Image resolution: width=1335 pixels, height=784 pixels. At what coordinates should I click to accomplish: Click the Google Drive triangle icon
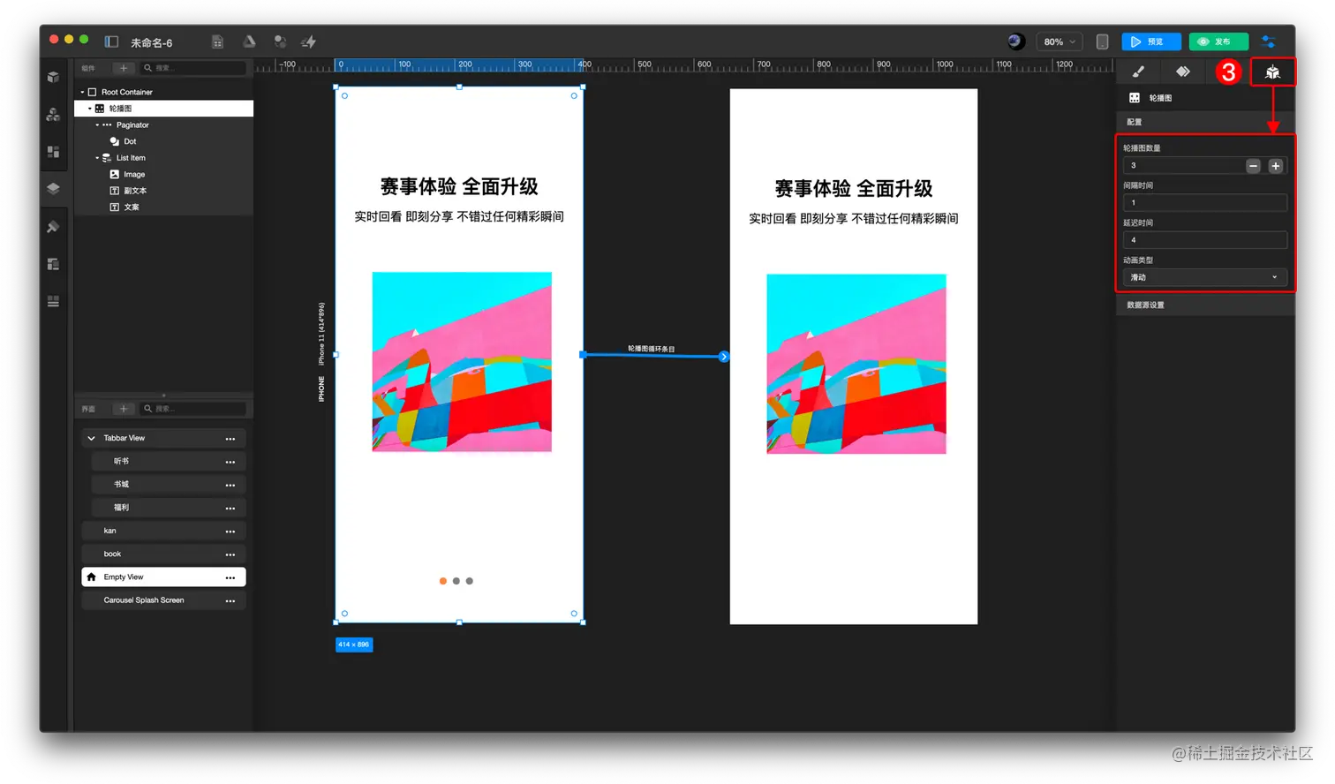tap(249, 41)
